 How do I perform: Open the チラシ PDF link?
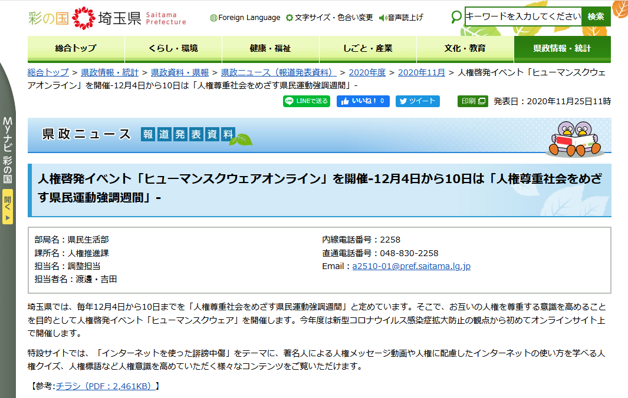click(106, 386)
